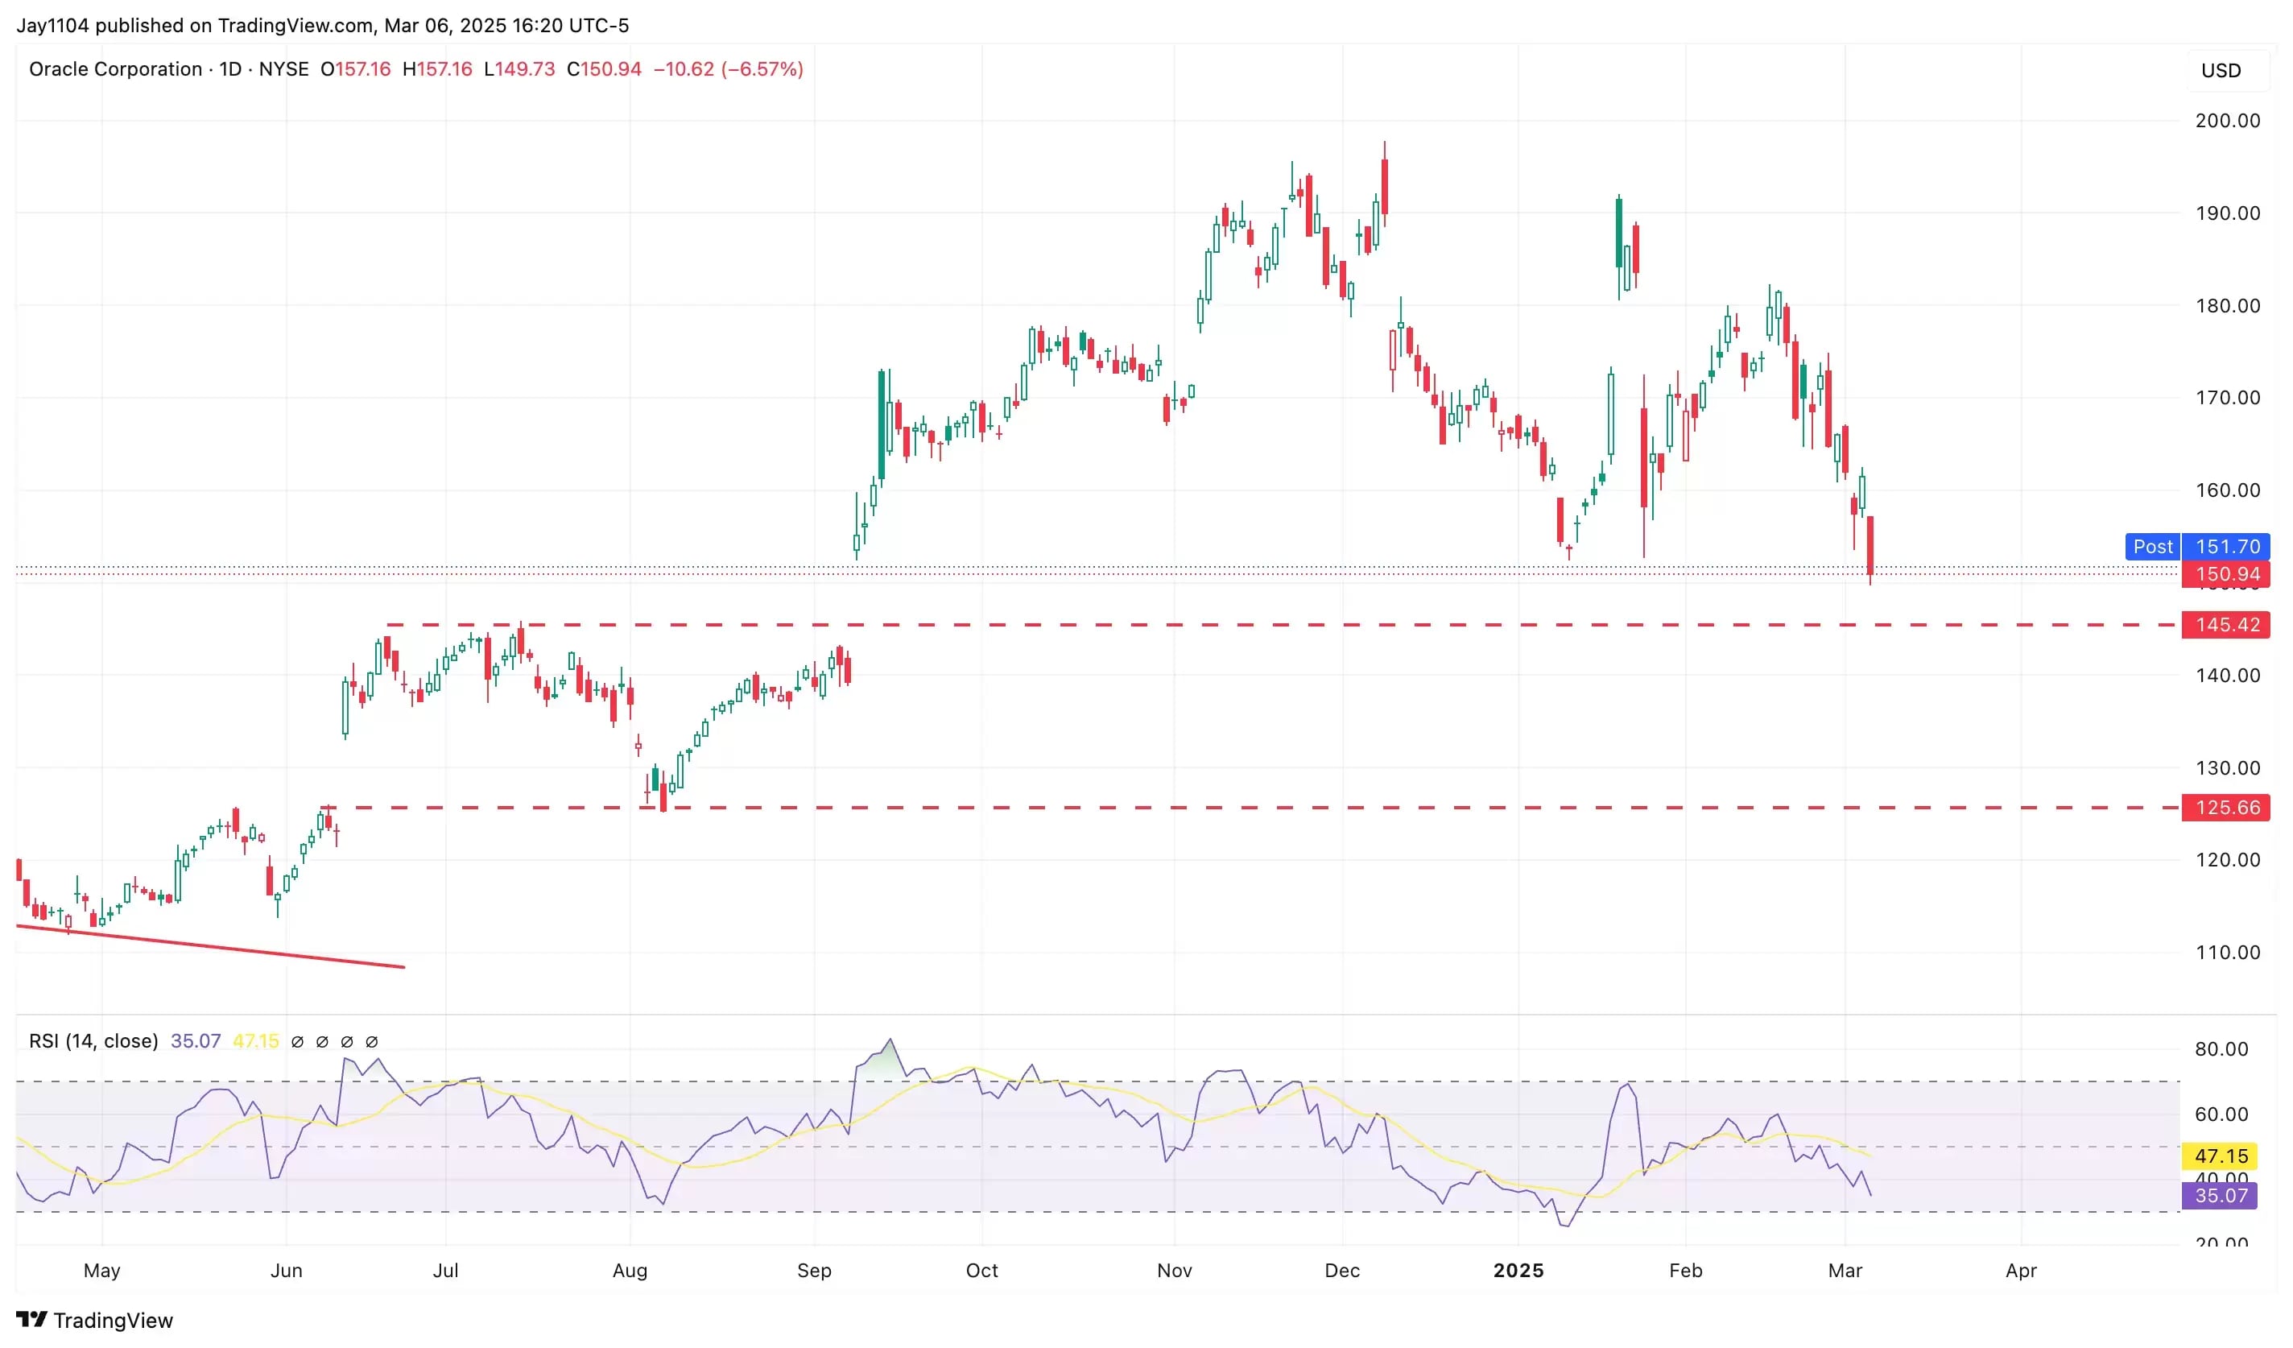This screenshot has width=2293, height=1348.
Task: Click the red solid downward trendline near May
Action: [210, 947]
